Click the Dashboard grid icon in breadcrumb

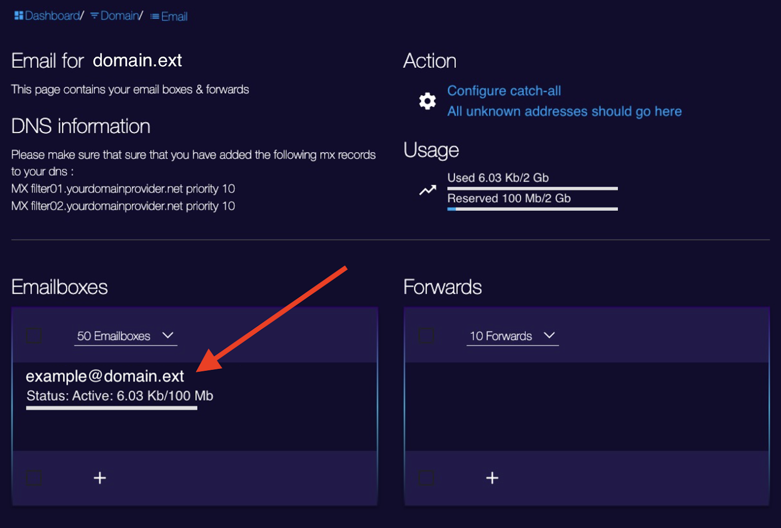[19, 16]
